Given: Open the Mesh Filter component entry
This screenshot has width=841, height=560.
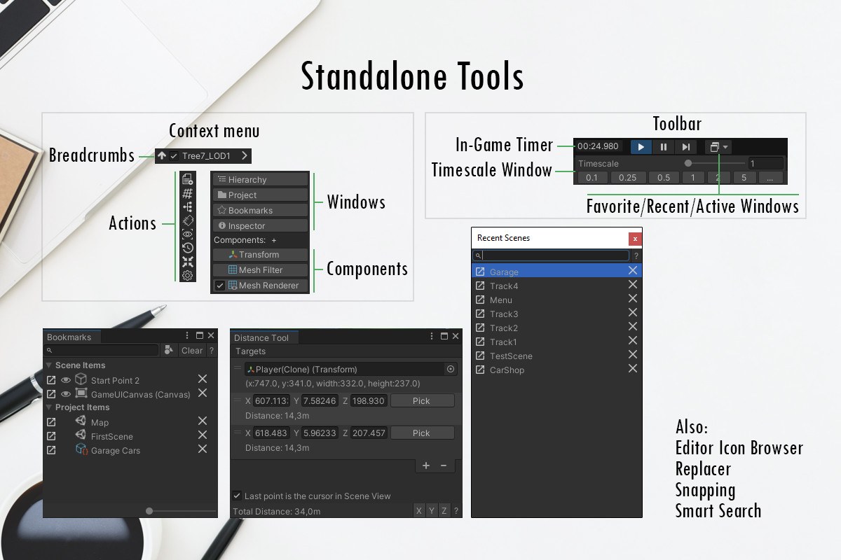Looking at the screenshot, I should (x=260, y=270).
